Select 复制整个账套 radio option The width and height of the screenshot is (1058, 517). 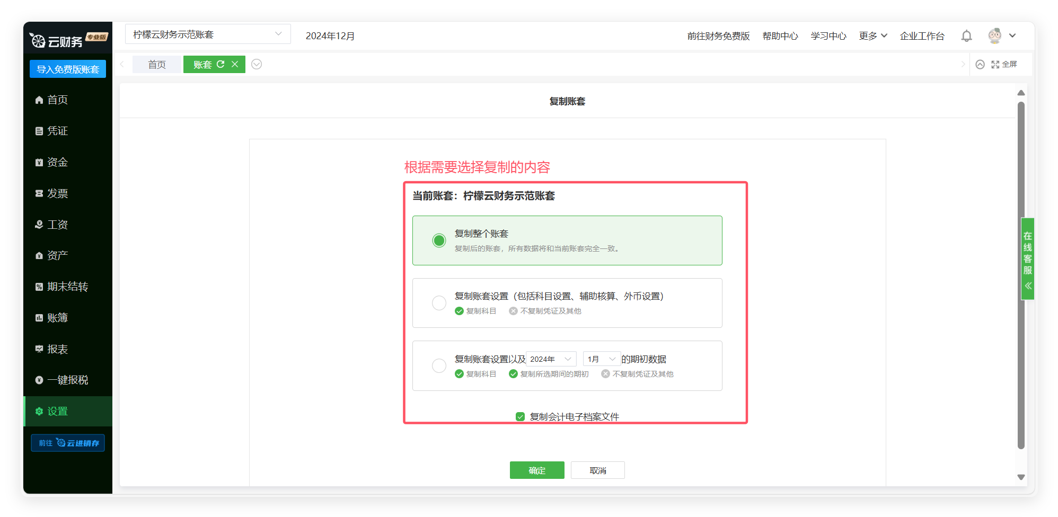[439, 240]
